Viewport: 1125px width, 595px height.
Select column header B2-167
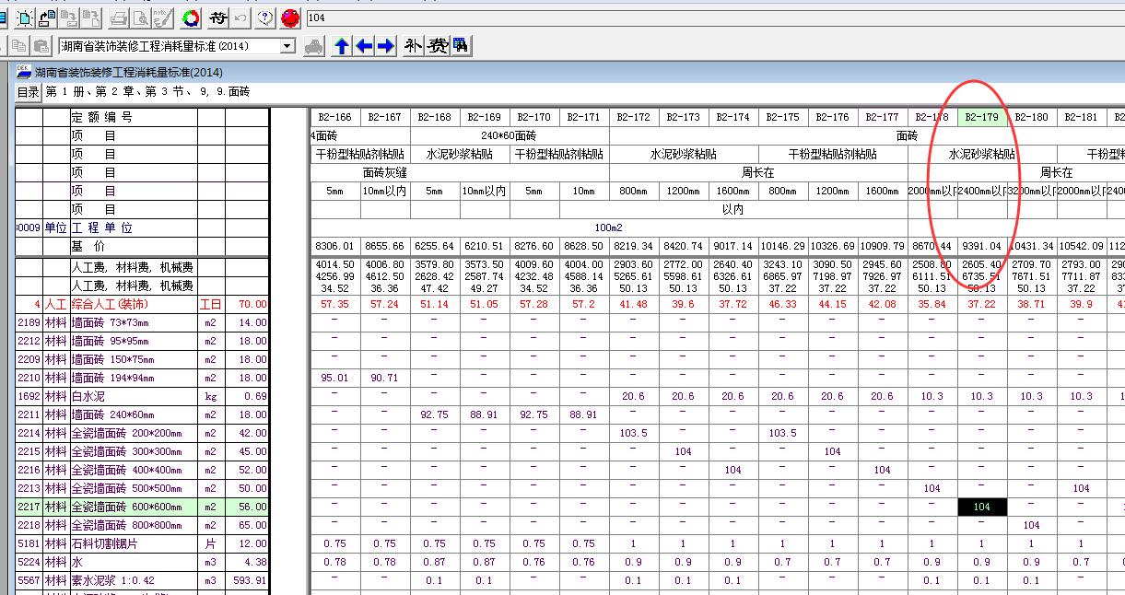tap(384, 117)
